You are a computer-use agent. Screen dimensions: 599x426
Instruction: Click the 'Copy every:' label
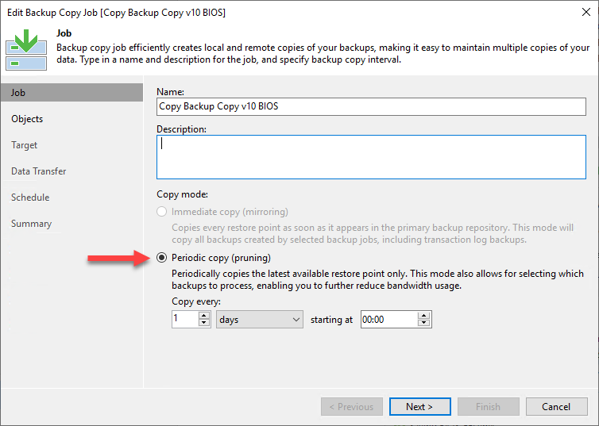point(196,301)
